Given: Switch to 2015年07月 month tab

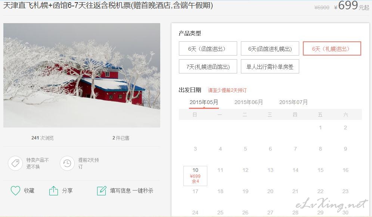Looking at the screenshot, I should (x=294, y=102).
